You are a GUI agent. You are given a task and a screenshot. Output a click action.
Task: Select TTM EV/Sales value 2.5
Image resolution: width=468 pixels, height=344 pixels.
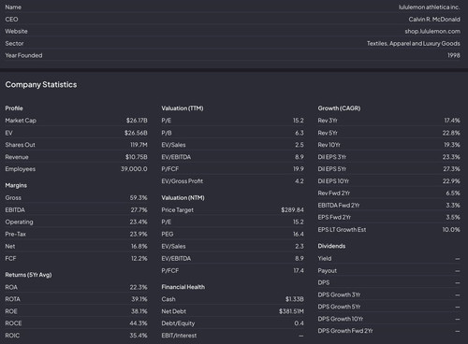[x=300, y=145]
